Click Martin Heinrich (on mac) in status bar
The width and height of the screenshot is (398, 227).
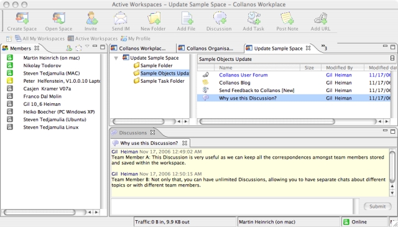267,222
